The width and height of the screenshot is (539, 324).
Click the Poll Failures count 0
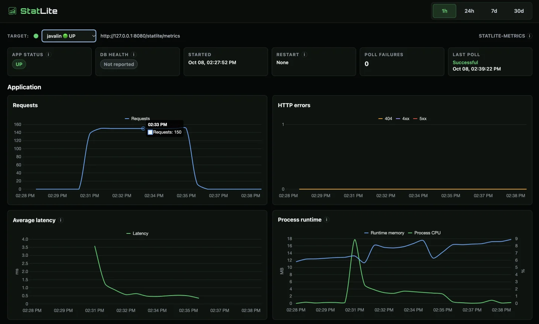click(366, 64)
